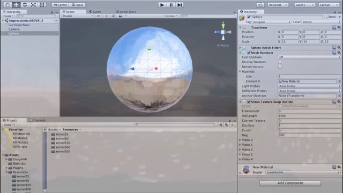This screenshot has width=343, height=193.
Task: Expand Sphere (Mesh Filter) component
Action: tap(240, 48)
